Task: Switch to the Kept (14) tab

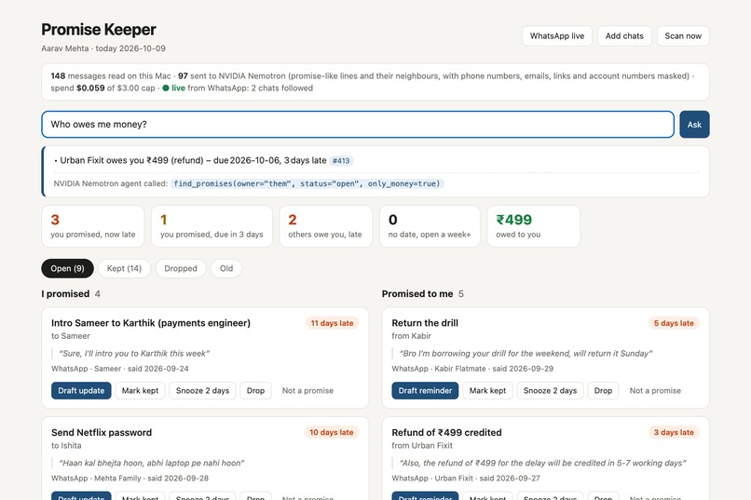Action: coord(124,268)
